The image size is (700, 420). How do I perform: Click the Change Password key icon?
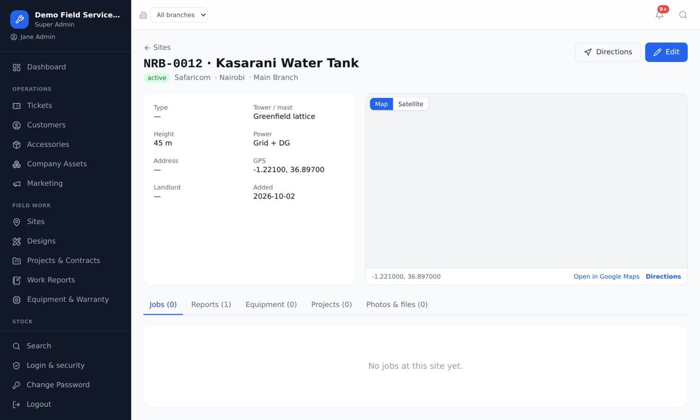pos(16,385)
